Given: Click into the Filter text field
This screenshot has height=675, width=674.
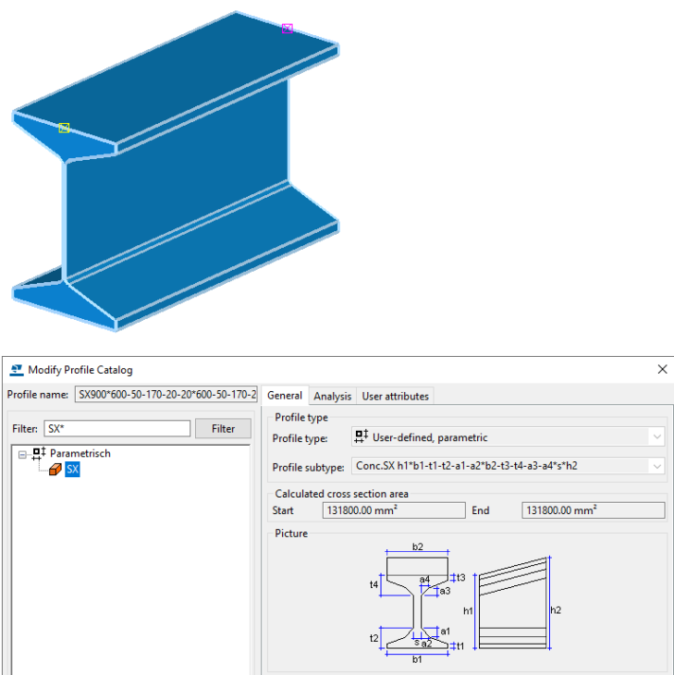Looking at the screenshot, I should [x=116, y=429].
